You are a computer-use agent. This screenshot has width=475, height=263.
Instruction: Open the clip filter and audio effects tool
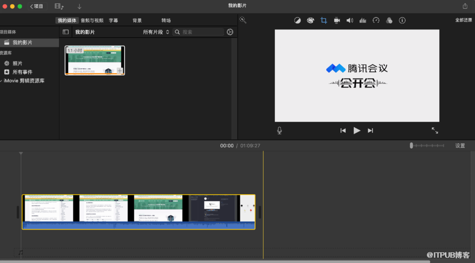pyautogui.click(x=389, y=20)
